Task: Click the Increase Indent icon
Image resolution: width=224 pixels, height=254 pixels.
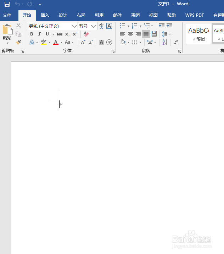Action: pyautogui.click(x=169, y=26)
